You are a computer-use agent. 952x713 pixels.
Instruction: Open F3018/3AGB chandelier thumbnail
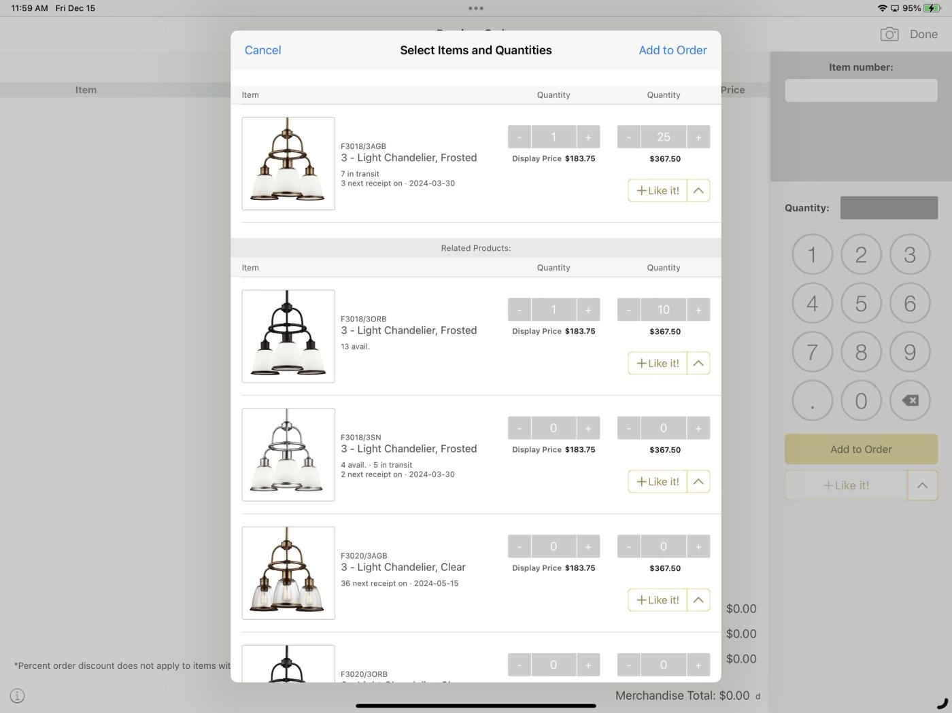[x=288, y=163]
